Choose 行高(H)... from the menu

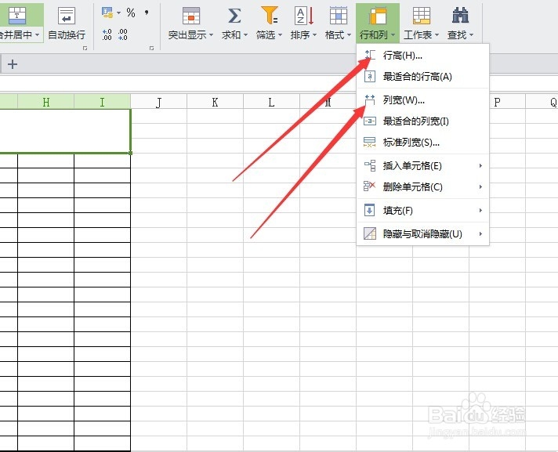422,56
